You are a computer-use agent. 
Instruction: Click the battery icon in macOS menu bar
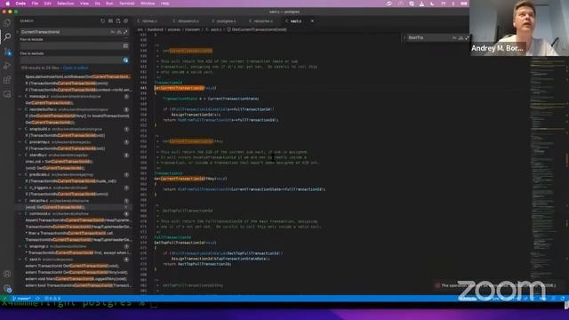coord(464,4)
